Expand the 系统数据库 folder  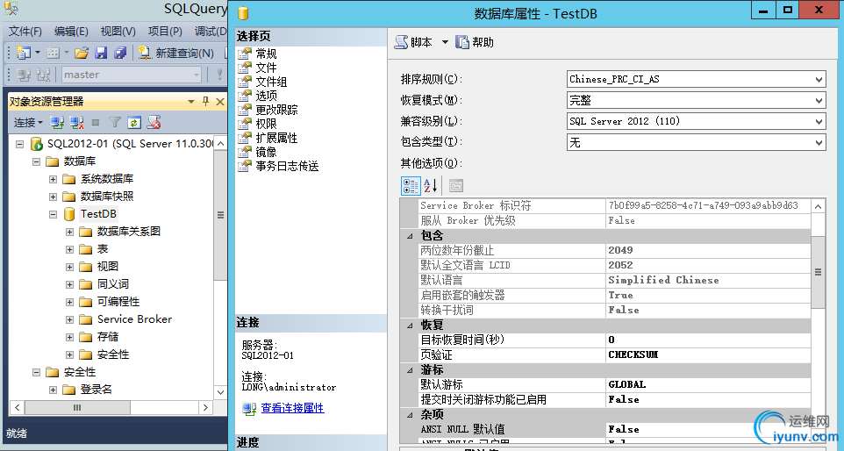pyautogui.click(x=53, y=179)
